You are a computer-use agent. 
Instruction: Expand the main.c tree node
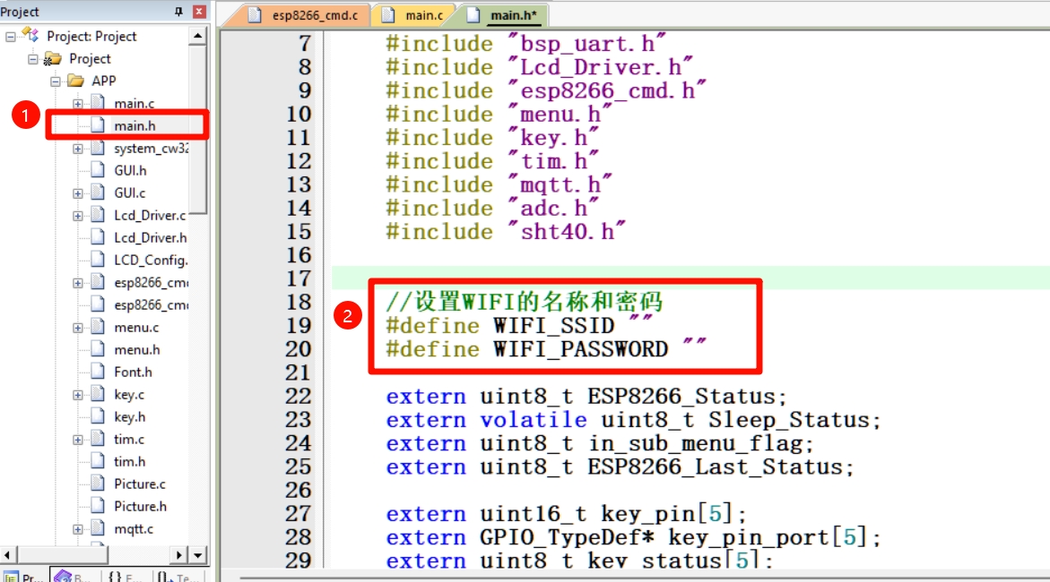[x=78, y=104]
